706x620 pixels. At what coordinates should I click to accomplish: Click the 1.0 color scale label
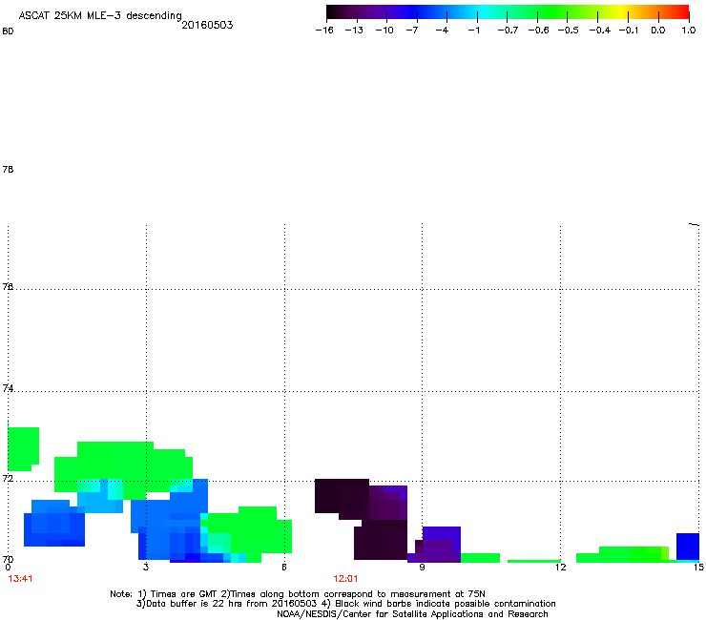pyautogui.click(x=689, y=31)
